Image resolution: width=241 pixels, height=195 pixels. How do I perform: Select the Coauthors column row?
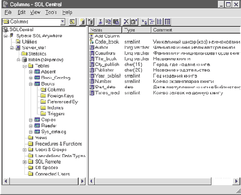(x=165, y=53)
